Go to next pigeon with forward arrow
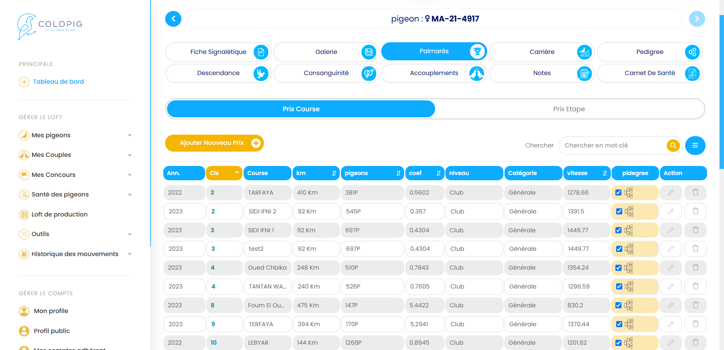 696,19
